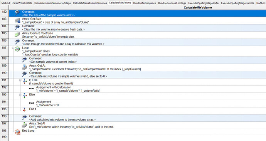This screenshot has width=266, height=141.
Task: Click the Assignment with Calculation icon on line 192
Action: pos(31,89)
